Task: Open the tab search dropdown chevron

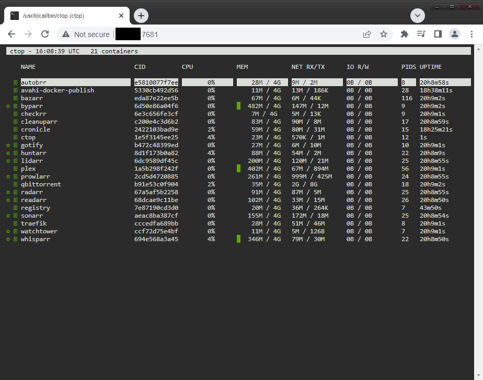Action: [x=418, y=16]
